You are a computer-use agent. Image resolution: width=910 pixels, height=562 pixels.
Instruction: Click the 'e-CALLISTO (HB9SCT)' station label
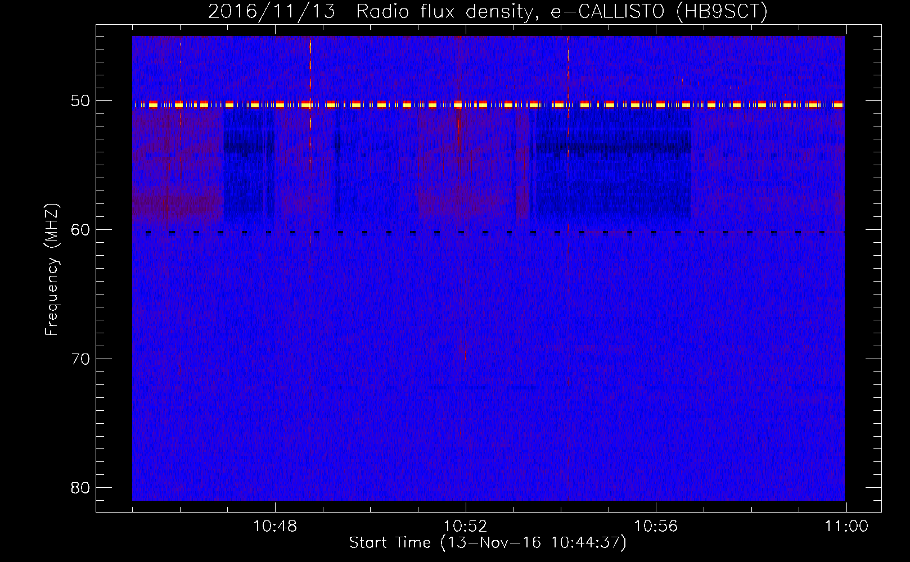[x=659, y=11]
